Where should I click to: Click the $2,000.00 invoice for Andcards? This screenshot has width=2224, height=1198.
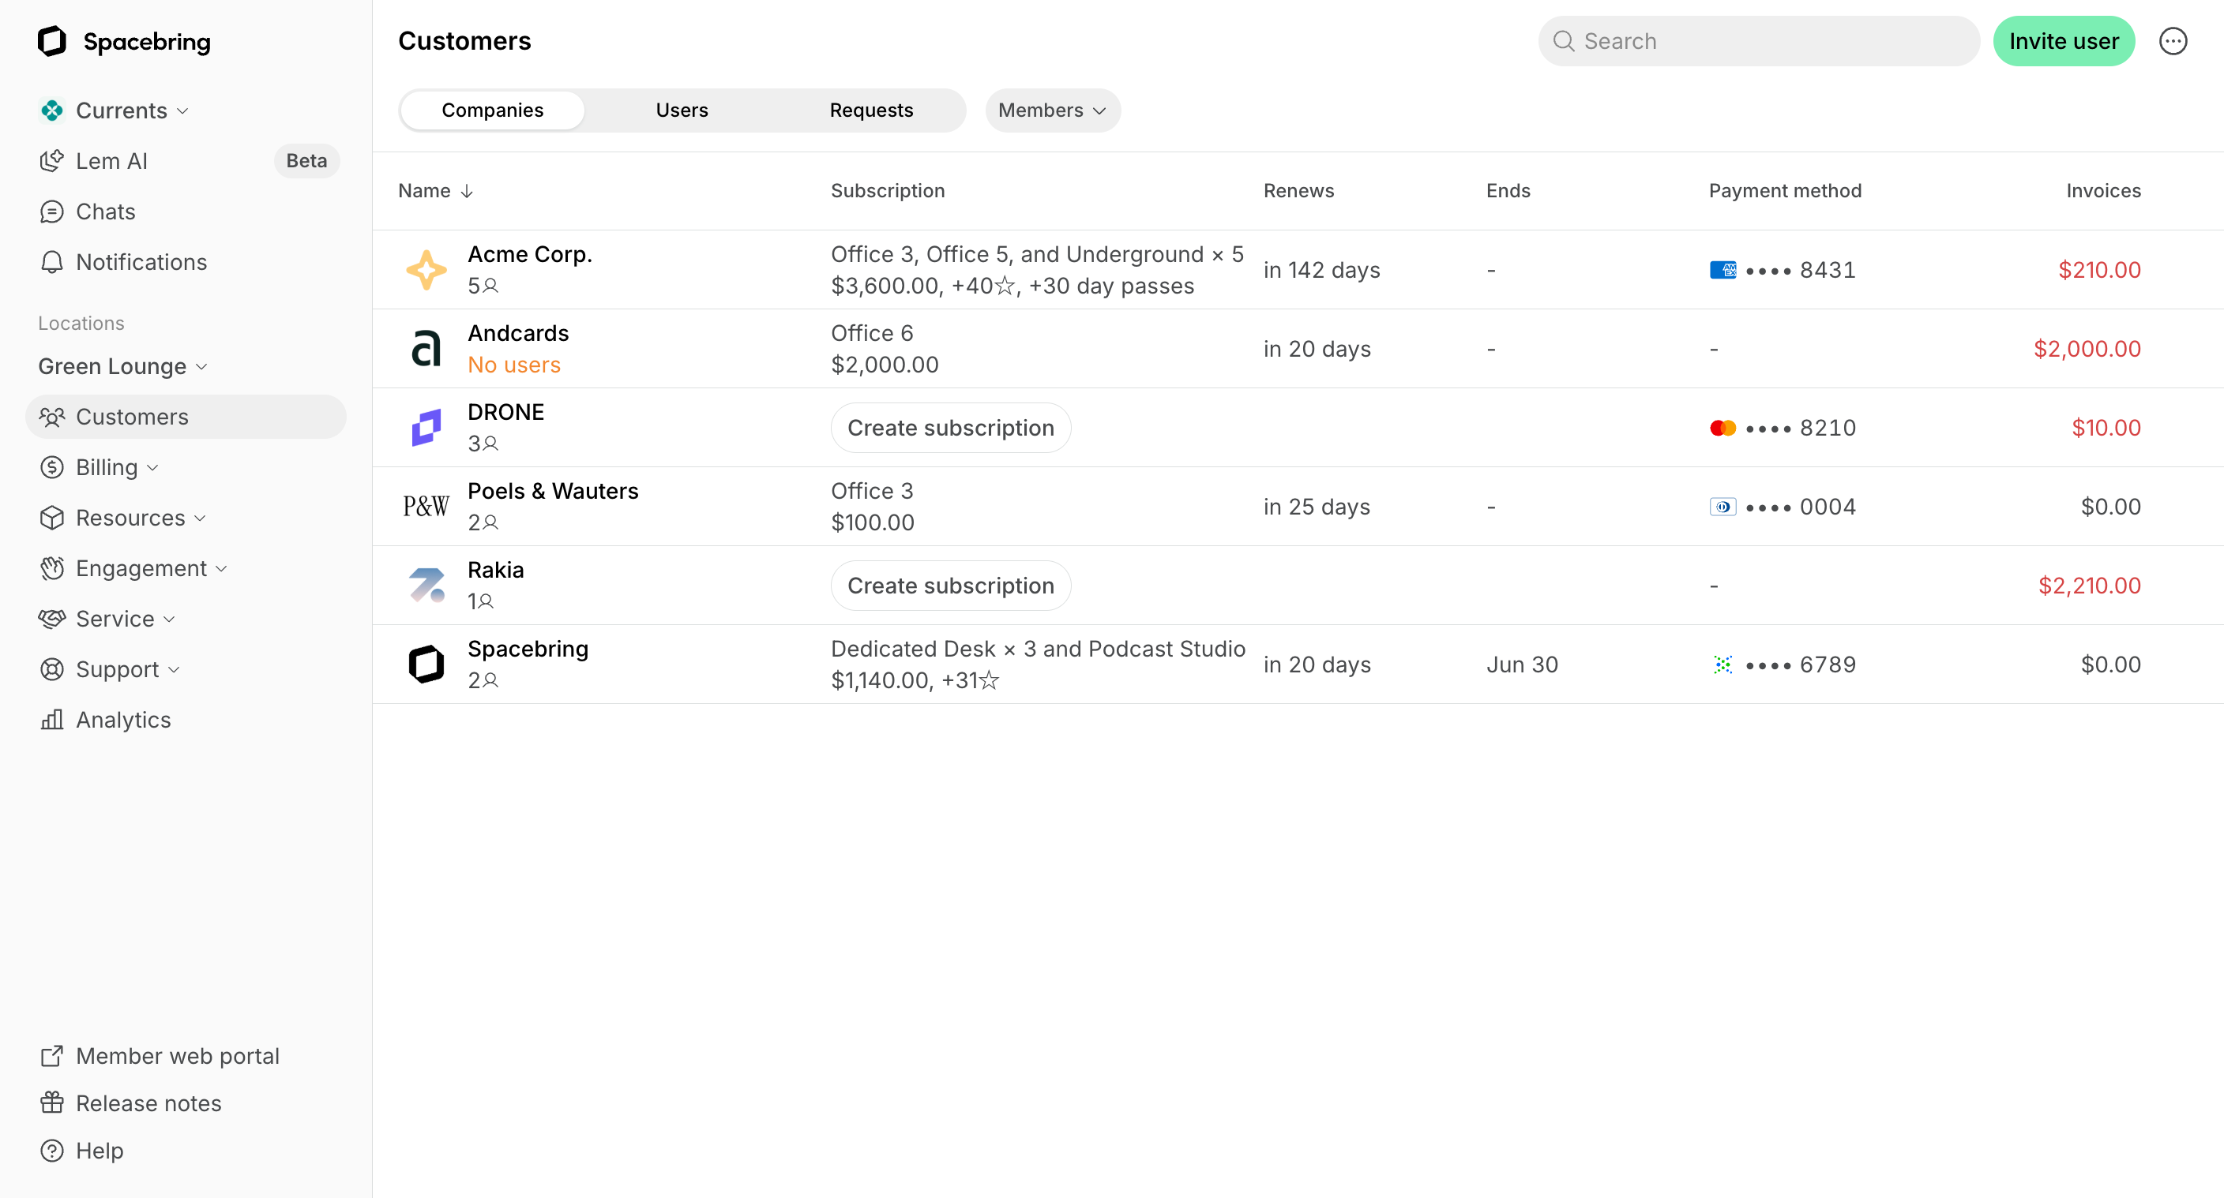(x=2087, y=349)
